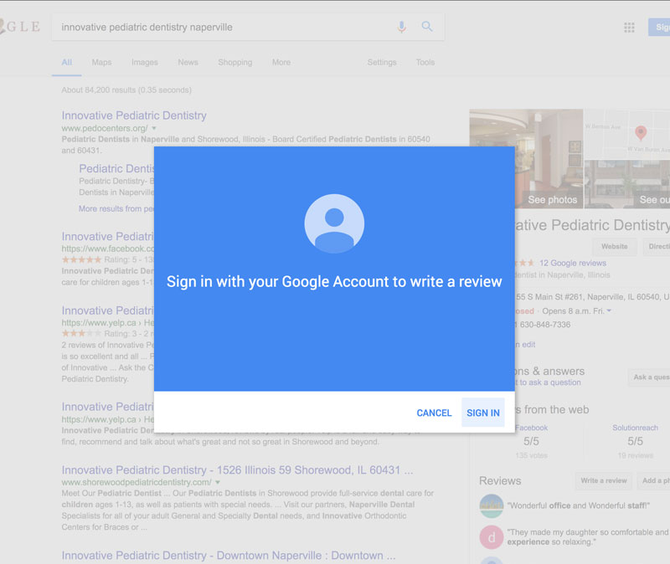
Task: Click the ask a question link
Action: 549,382
